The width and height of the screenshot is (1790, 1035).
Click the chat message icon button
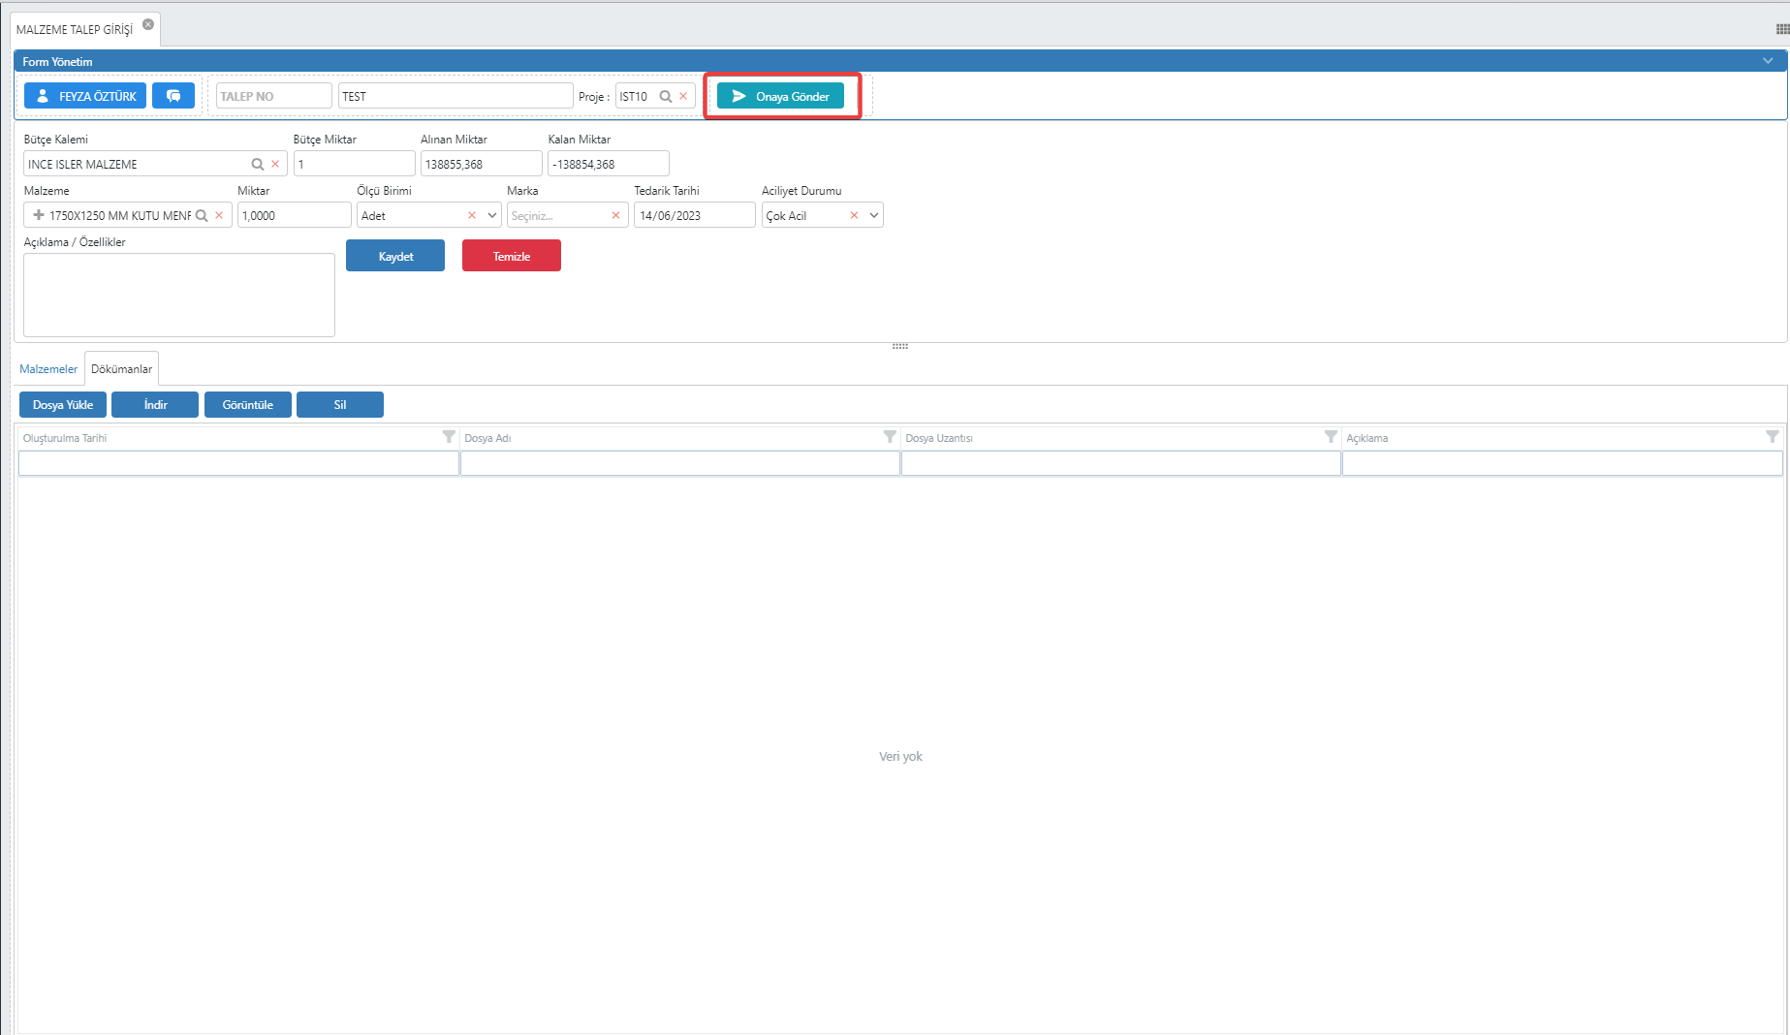click(173, 96)
